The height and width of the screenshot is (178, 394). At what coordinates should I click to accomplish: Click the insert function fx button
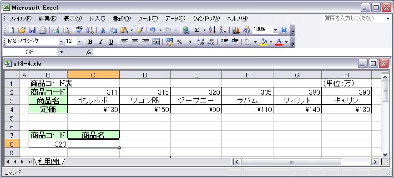tap(88, 52)
